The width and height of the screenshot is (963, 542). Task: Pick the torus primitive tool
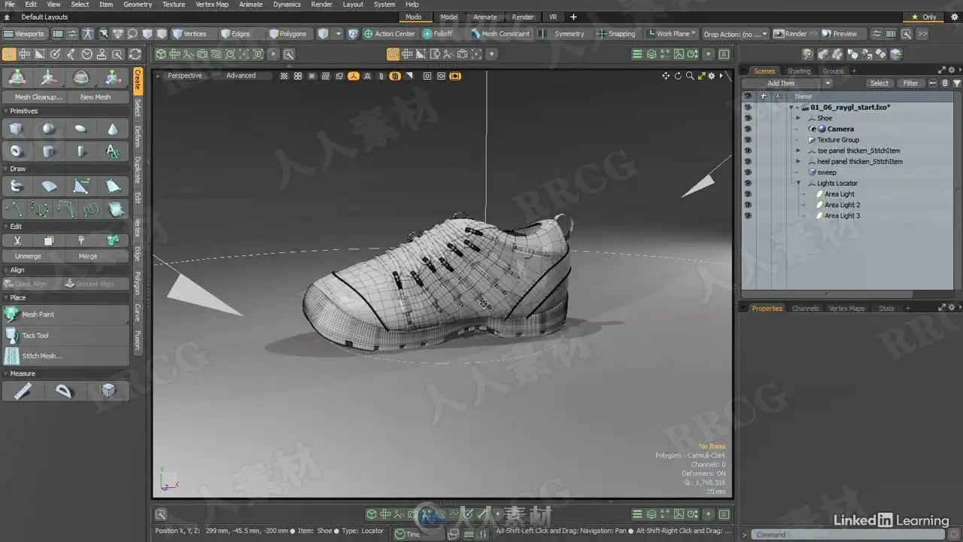(x=17, y=151)
